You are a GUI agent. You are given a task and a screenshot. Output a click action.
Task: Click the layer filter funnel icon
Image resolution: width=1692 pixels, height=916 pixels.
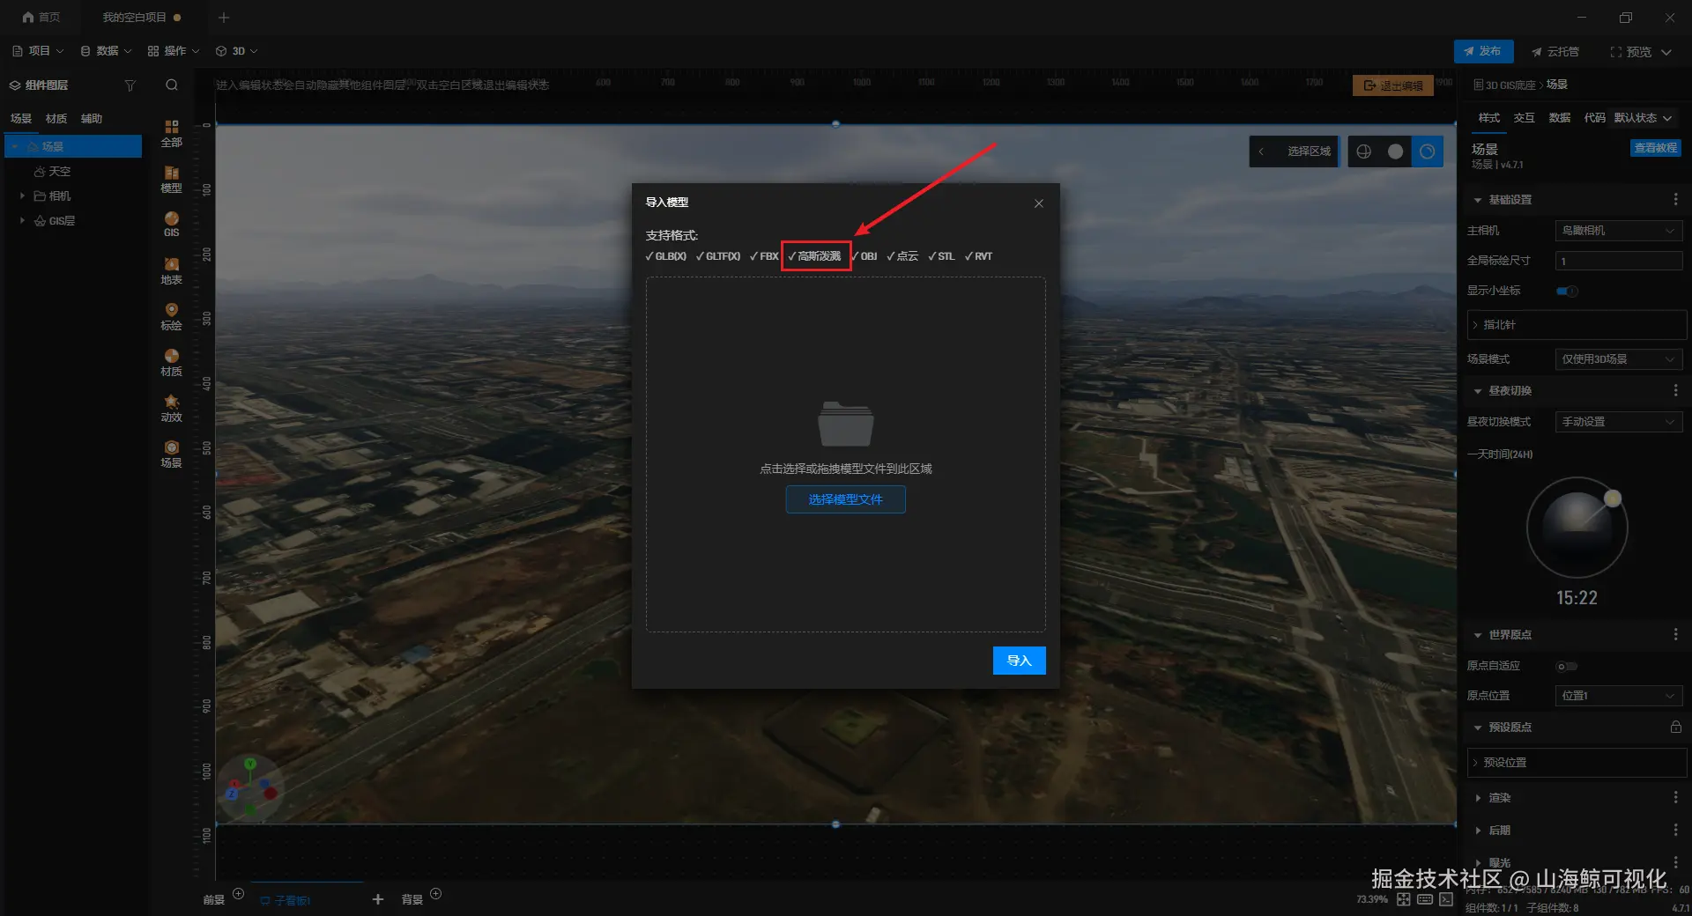click(130, 85)
